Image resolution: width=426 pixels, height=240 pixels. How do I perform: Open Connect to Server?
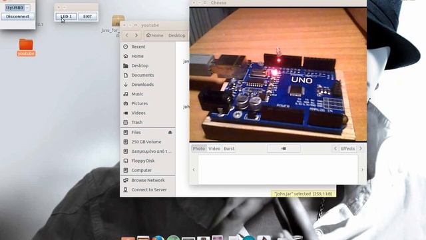tap(148, 190)
